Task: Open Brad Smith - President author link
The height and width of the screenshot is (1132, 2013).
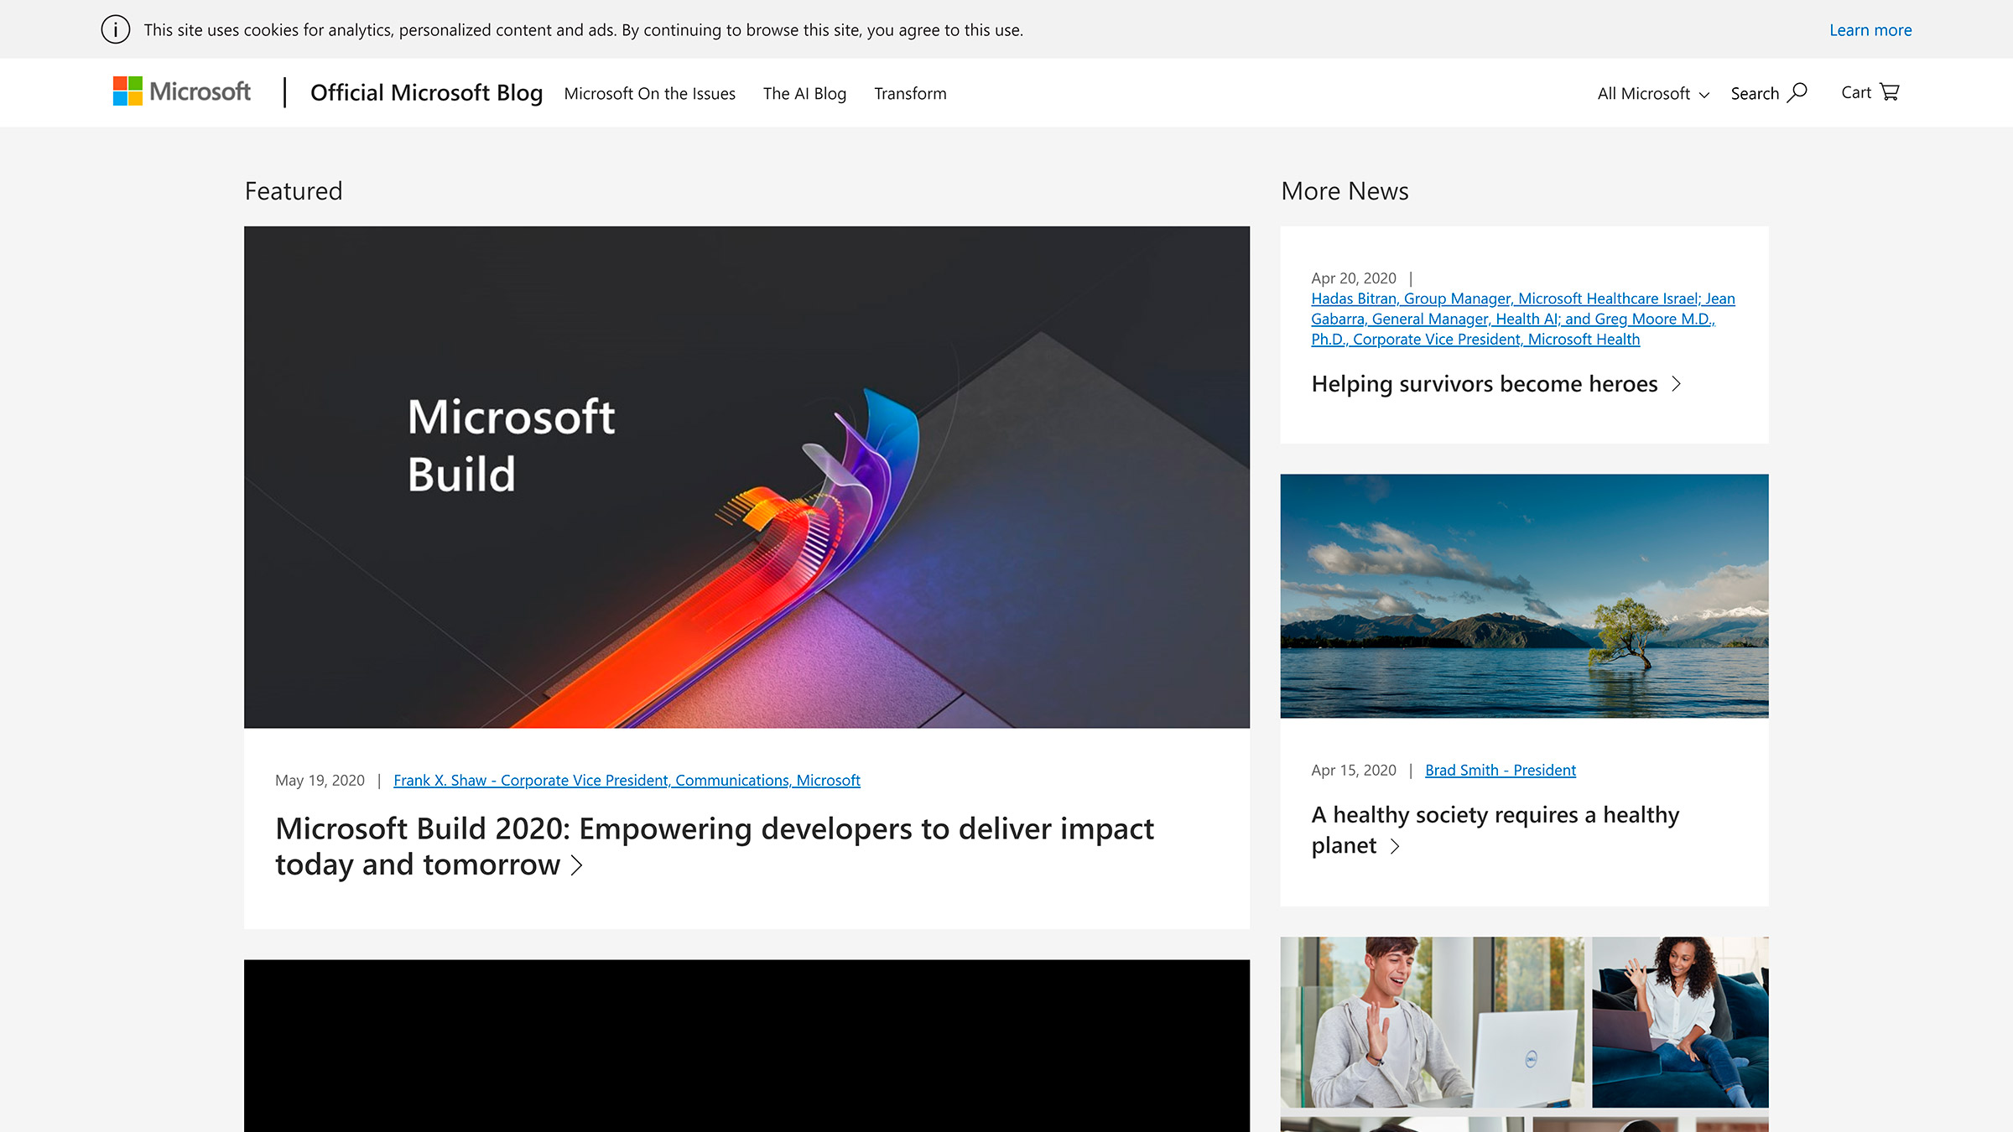Action: (1500, 770)
